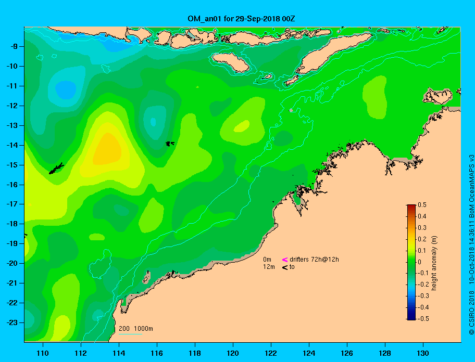Click the -0.2 colorbar tick label
Viewport: 475px width, 362px height.
pos(423,285)
